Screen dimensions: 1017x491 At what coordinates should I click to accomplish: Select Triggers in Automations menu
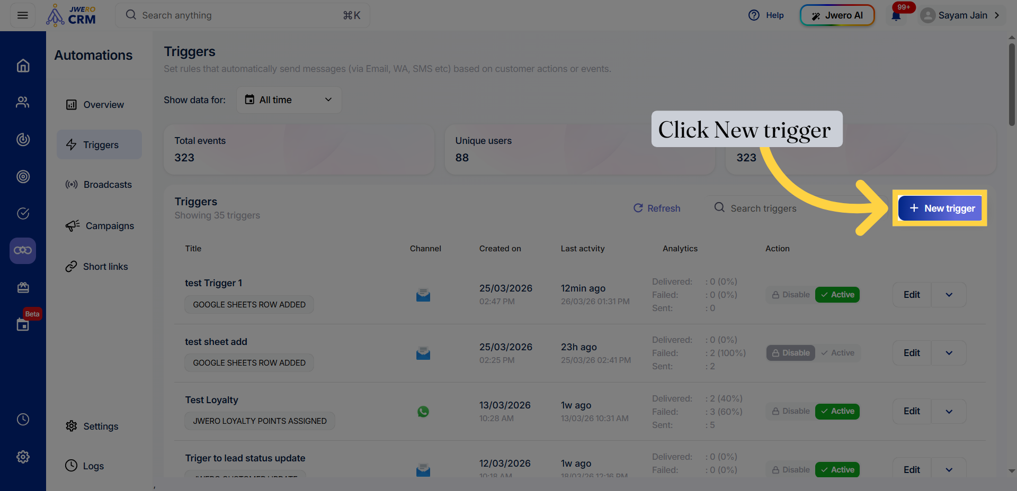(99, 145)
